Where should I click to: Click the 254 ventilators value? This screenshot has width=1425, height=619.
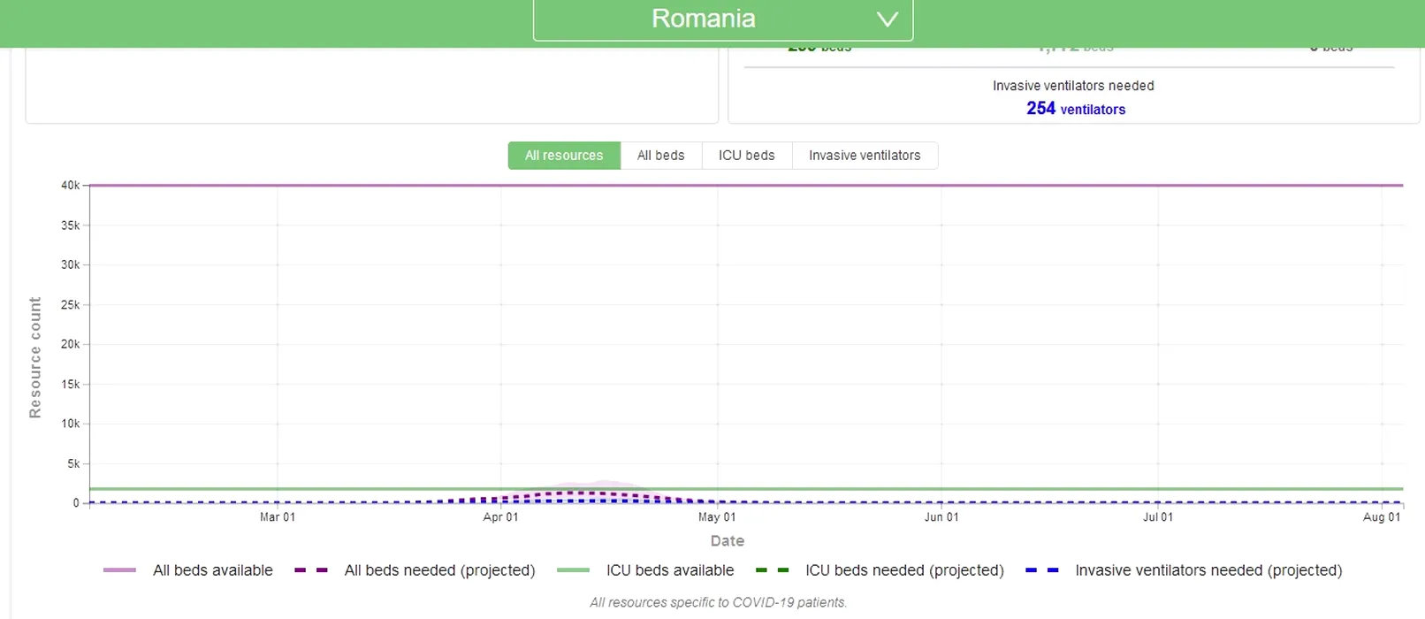[1075, 109]
